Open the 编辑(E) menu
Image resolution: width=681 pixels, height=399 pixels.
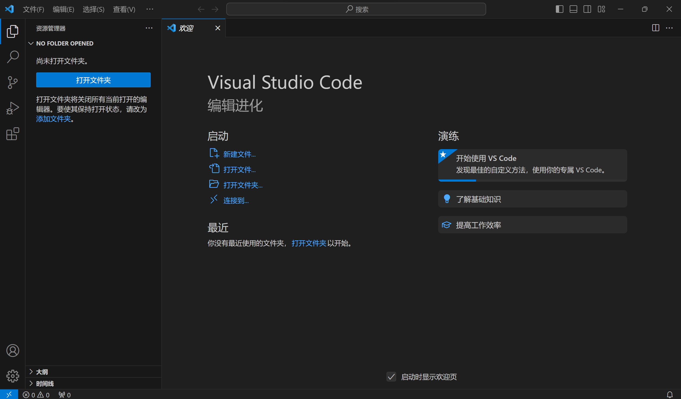[x=64, y=10]
